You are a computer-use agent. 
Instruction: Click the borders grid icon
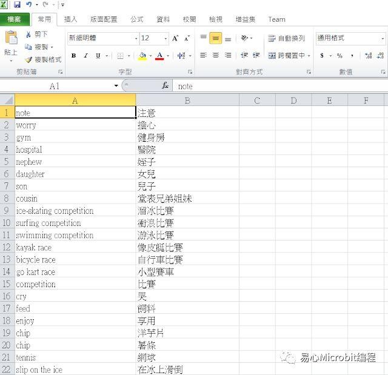(120, 56)
